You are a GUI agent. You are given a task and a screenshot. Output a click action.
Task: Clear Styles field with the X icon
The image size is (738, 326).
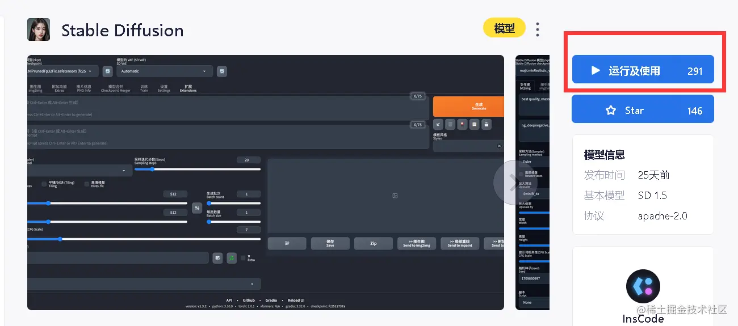[500, 146]
